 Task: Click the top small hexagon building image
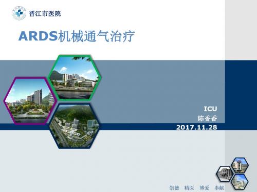click(x=240, y=165)
